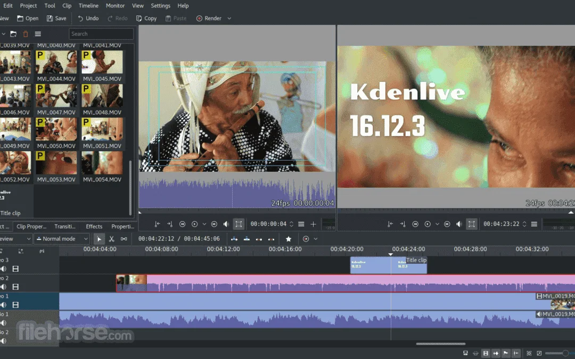Image resolution: width=575 pixels, height=359 pixels.
Task: Rewind in the clip monitor
Action: (182, 224)
